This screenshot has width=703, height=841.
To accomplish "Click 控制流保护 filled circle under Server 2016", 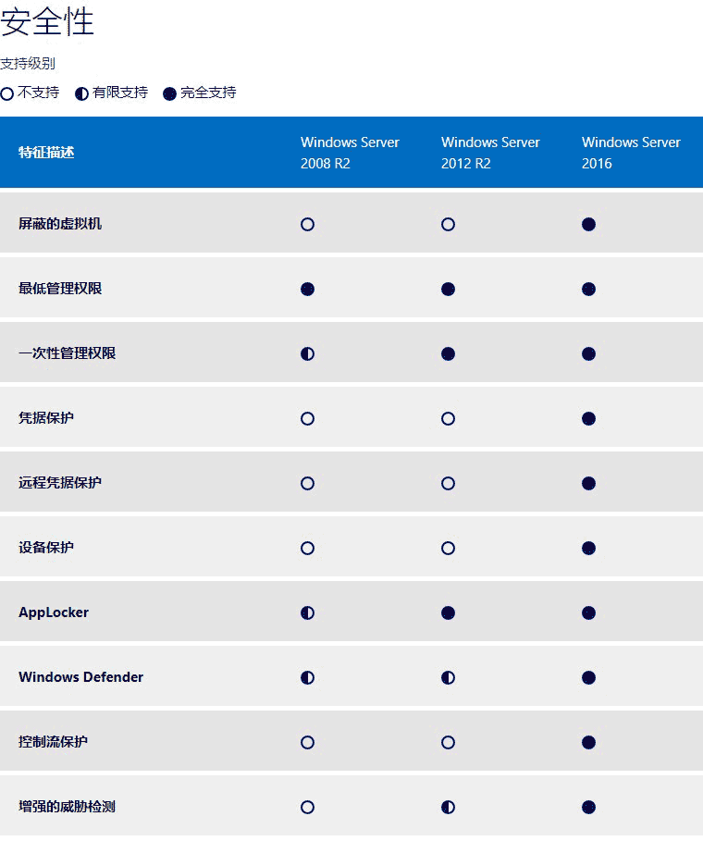I will pos(588,742).
